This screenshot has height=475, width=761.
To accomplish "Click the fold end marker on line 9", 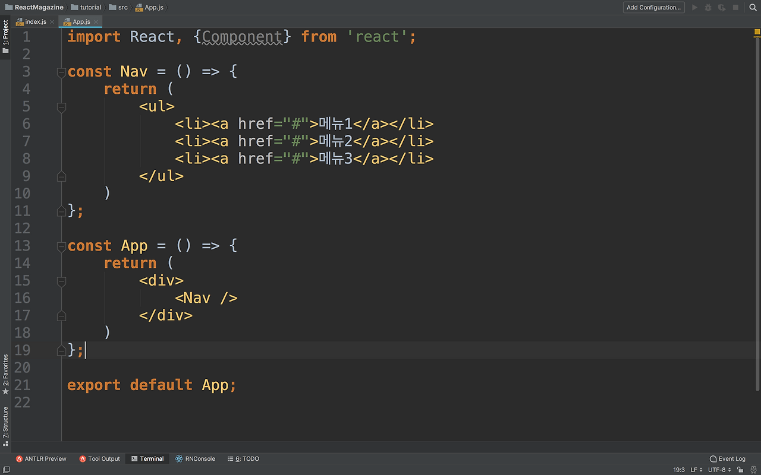I will tap(61, 176).
